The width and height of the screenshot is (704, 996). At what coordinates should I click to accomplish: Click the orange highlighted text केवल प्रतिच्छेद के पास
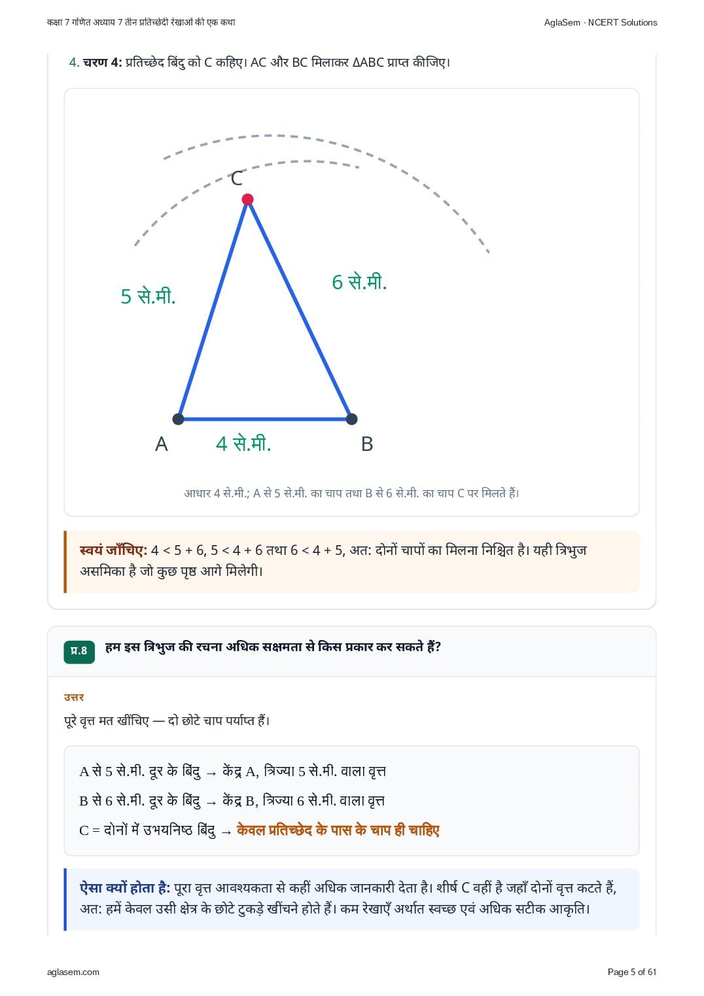(x=294, y=830)
